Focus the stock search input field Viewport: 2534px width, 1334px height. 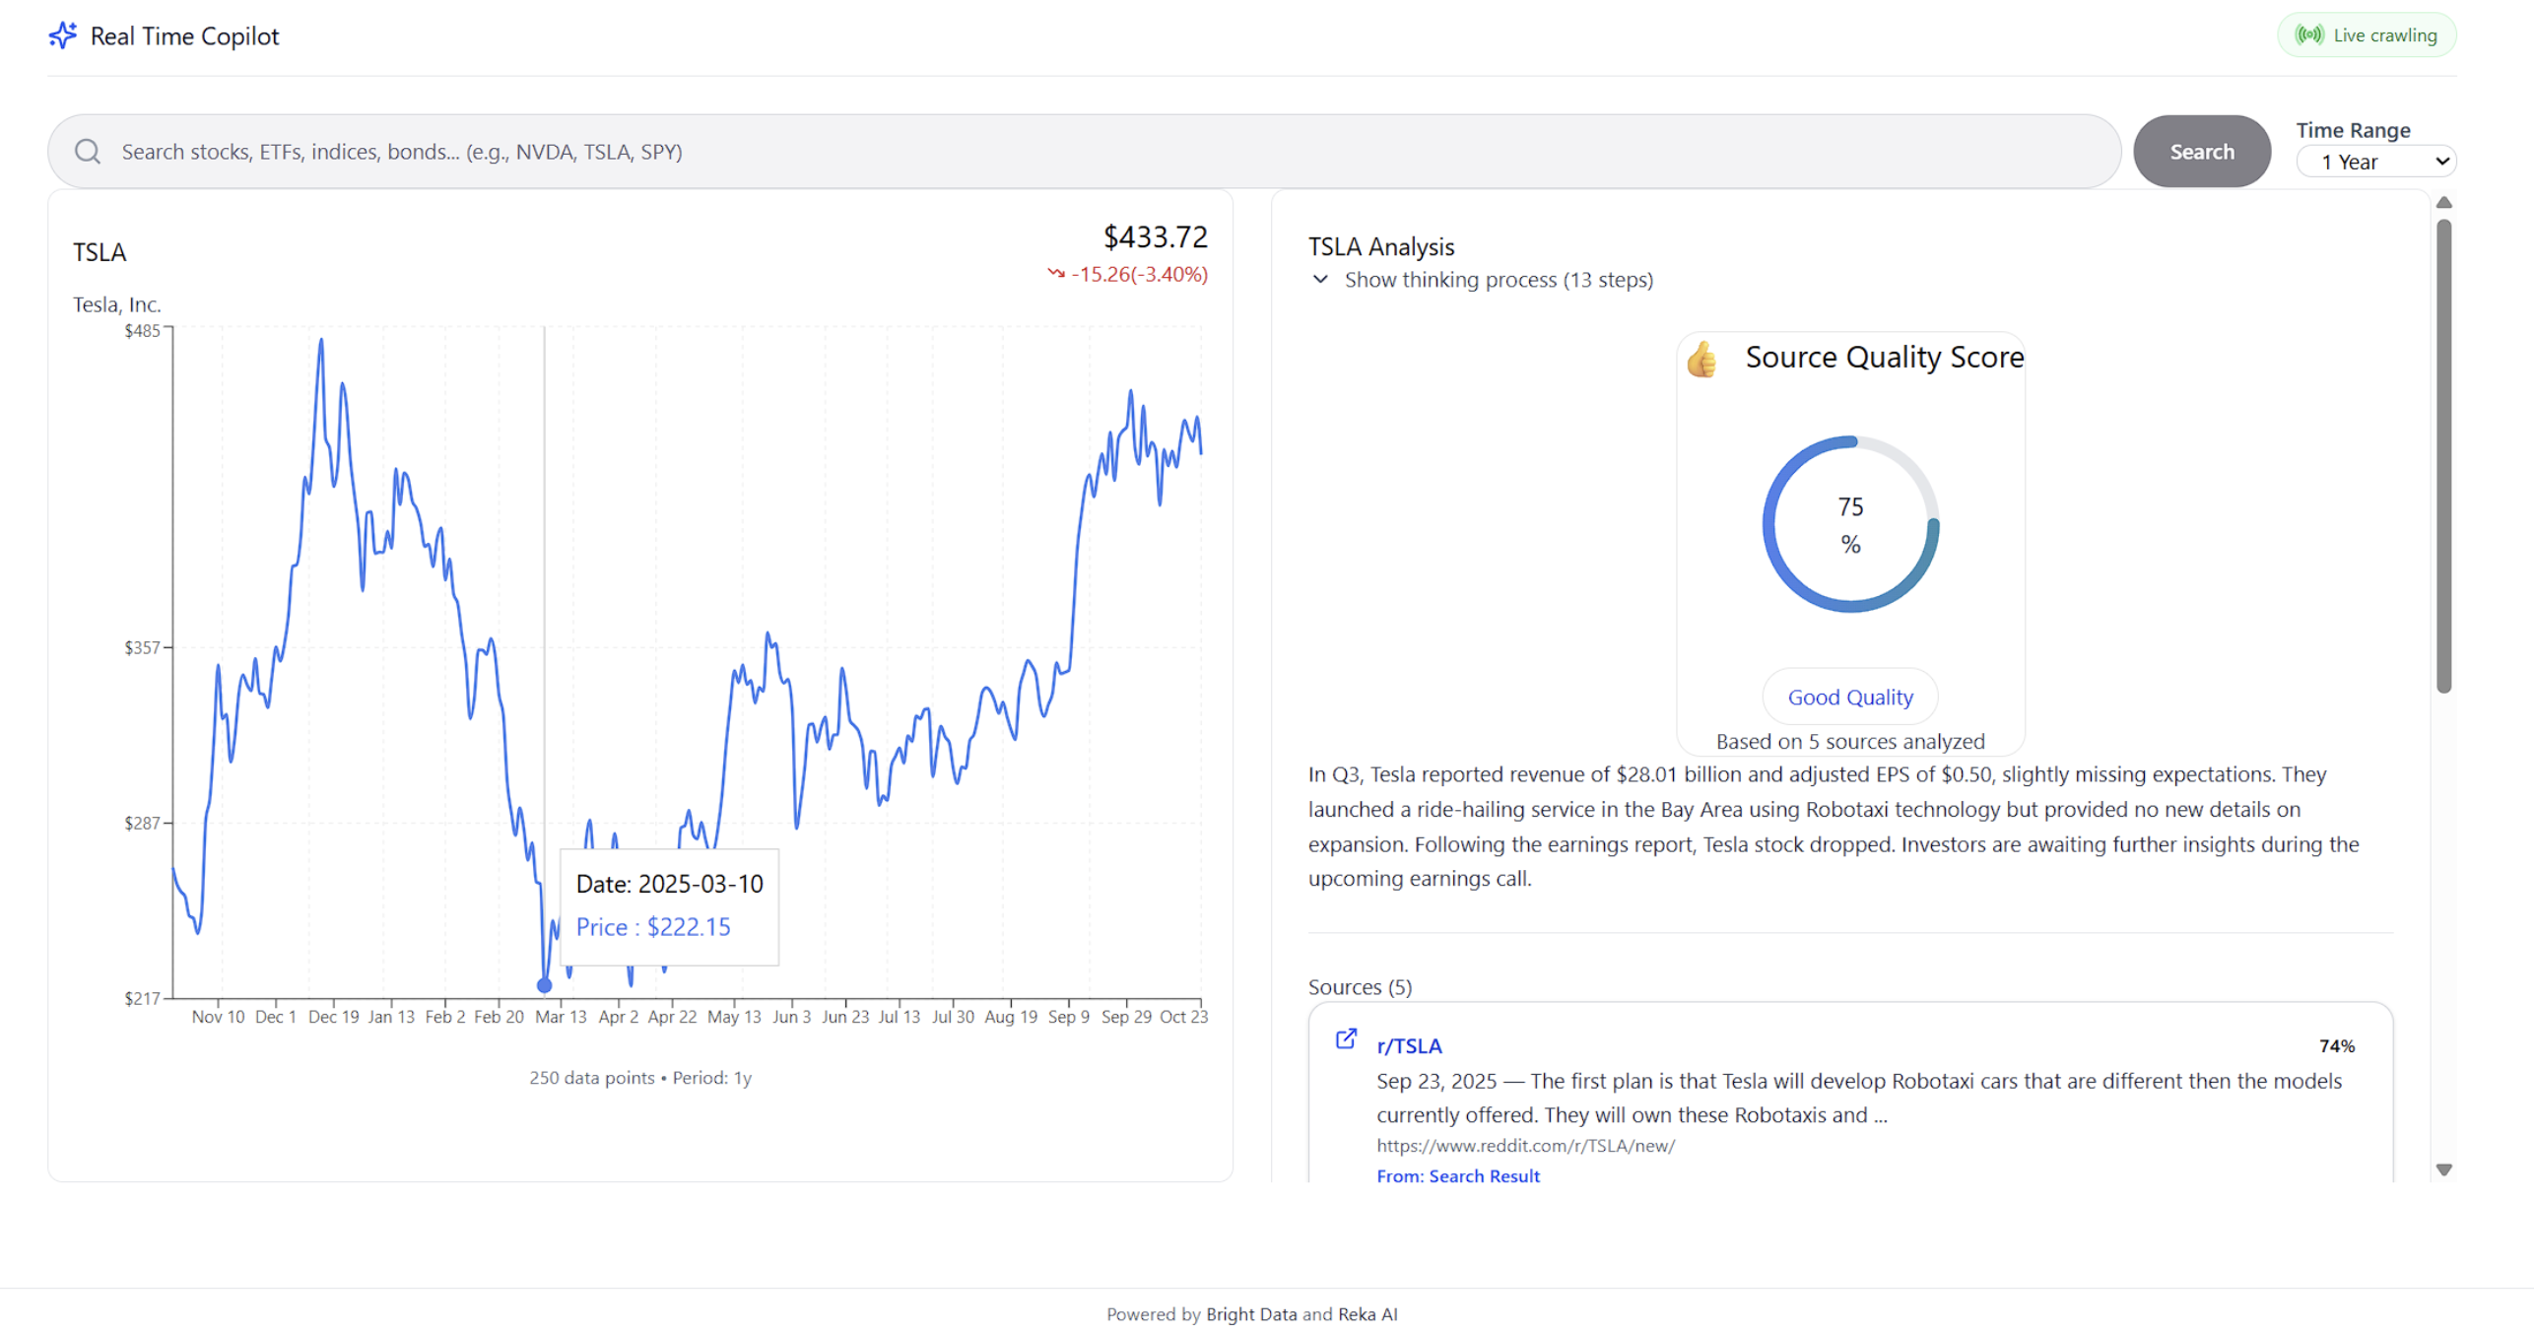(x=1084, y=152)
